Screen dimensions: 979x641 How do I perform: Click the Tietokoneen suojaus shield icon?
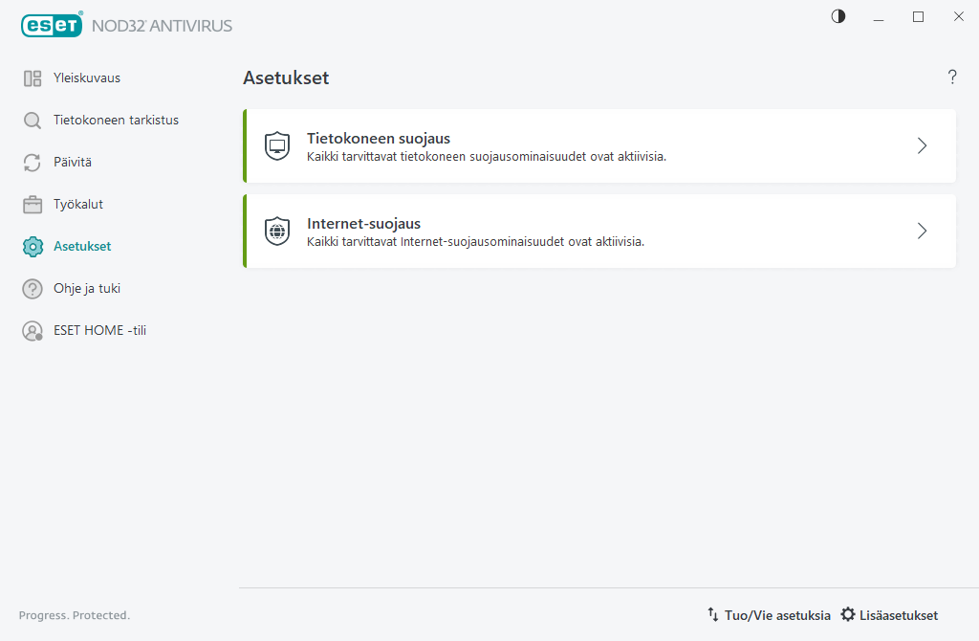(277, 146)
